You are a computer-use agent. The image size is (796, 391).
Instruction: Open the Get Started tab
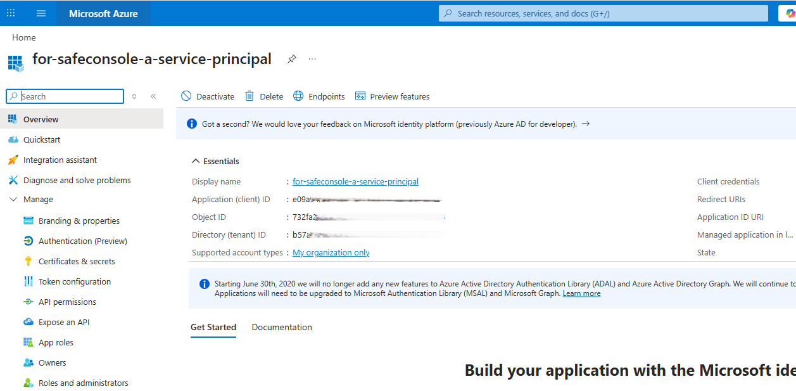pos(213,327)
